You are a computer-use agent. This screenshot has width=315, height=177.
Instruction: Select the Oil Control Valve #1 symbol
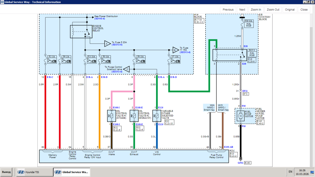click(x=112, y=116)
